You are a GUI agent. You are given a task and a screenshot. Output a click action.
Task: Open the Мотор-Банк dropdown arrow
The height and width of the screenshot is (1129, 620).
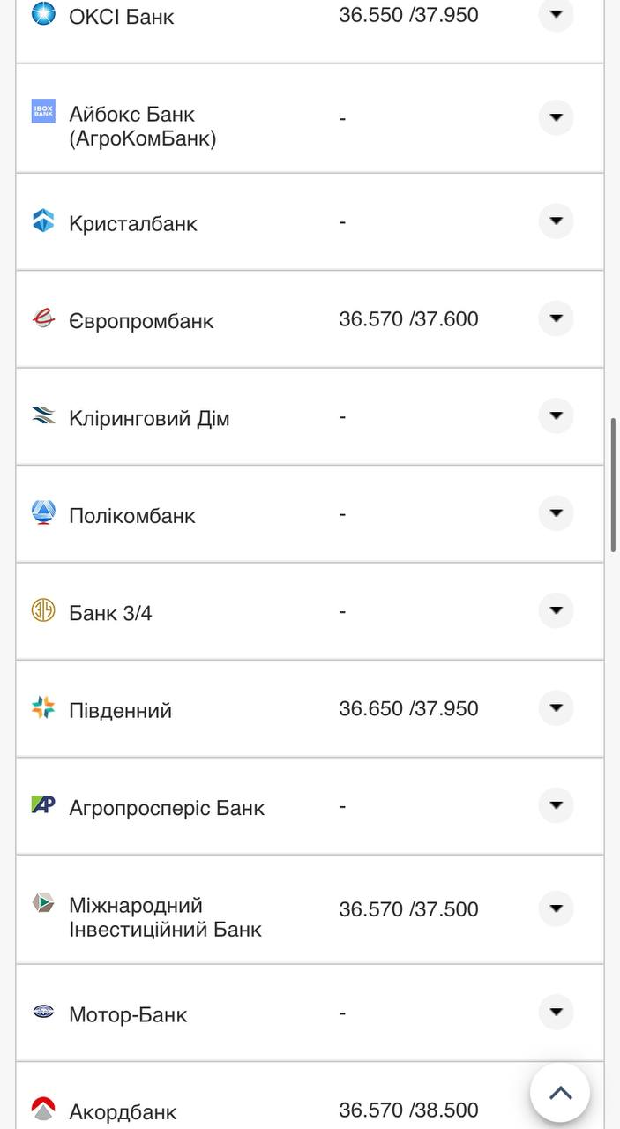(556, 1012)
